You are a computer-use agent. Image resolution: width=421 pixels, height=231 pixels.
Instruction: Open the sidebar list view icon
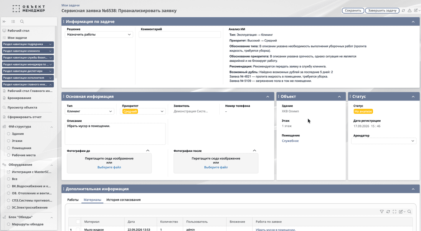coord(13,21)
